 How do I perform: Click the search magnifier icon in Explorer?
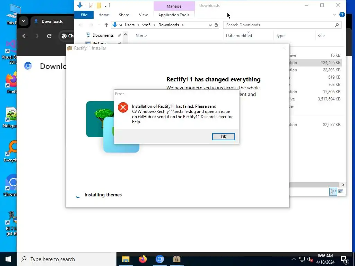(x=337, y=25)
